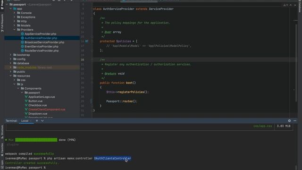Expand the Models folder
Screen dimensions: 302x170
click(x=15, y=25)
